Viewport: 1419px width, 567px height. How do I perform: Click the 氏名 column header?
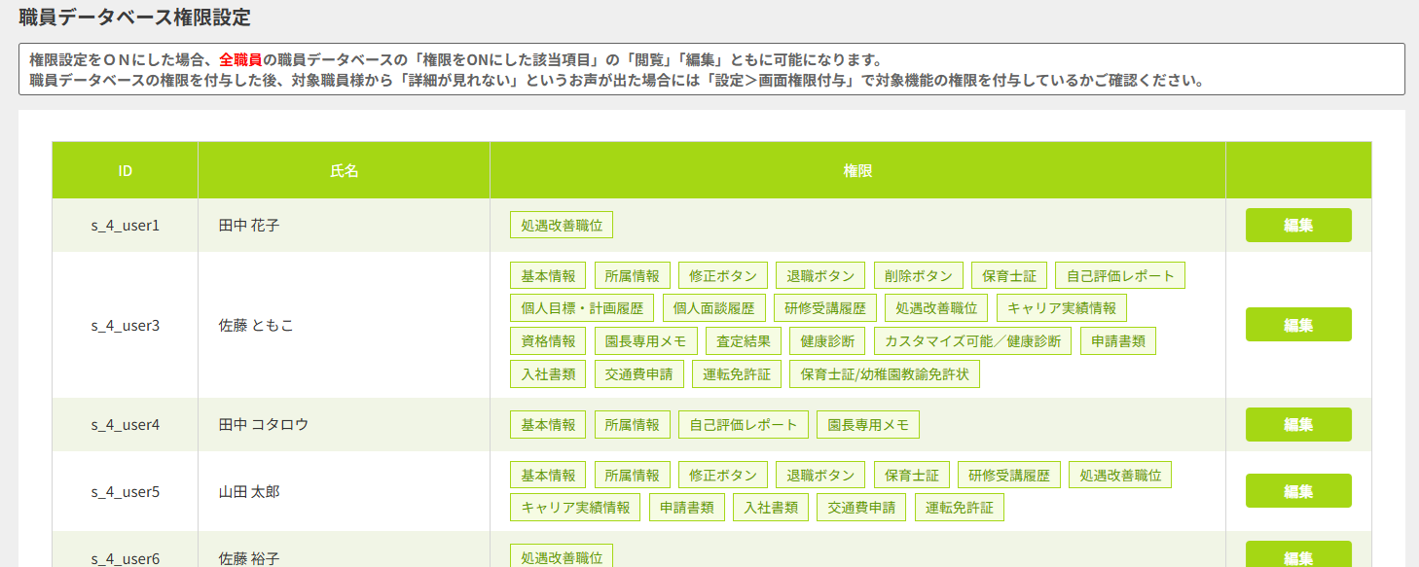click(x=345, y=170)
